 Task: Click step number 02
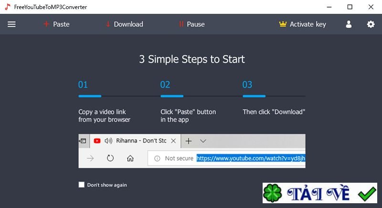click(x=165, y=84)
